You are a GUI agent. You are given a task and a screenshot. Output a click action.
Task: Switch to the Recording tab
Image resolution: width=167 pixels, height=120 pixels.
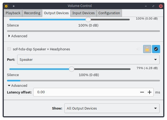click(32, 13)
